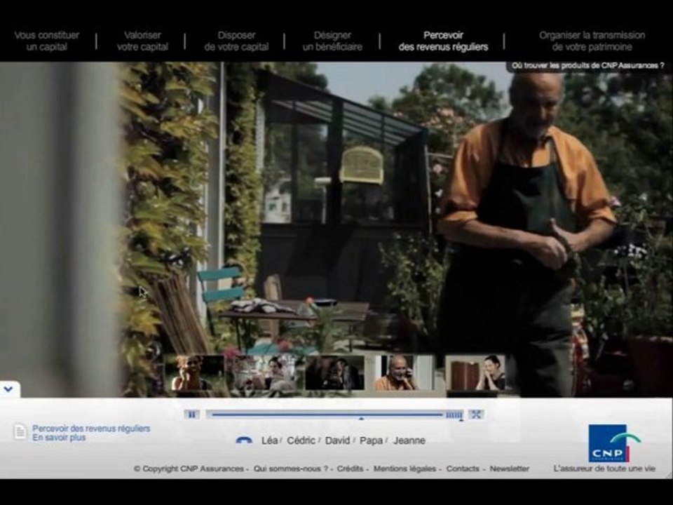Screen dimensions: 673x505
Task: Click the CNP Assurances logo
Action: (x=615, y=443)
